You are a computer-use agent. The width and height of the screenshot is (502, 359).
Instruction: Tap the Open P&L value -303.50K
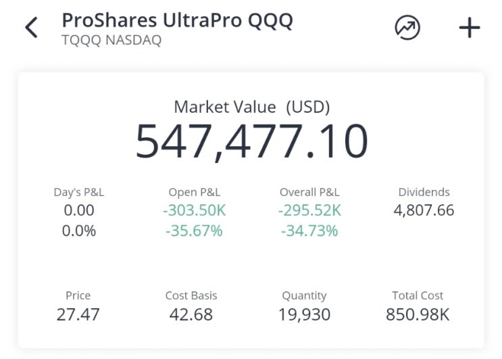[x=194, y=210]
